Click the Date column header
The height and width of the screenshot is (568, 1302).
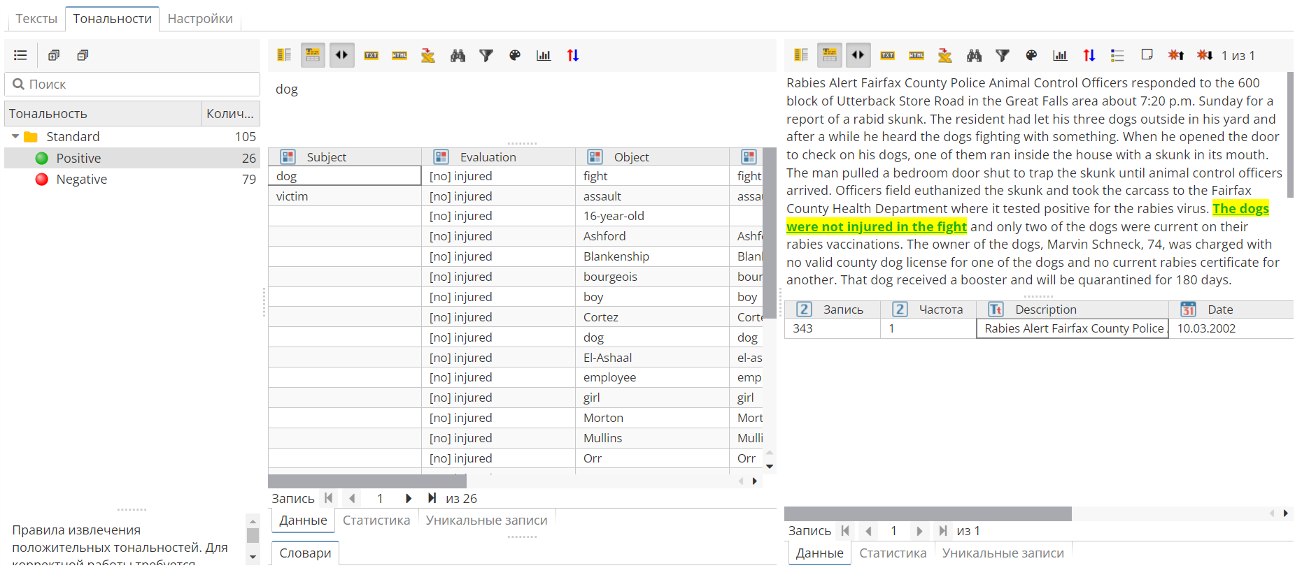point(1231,309)
